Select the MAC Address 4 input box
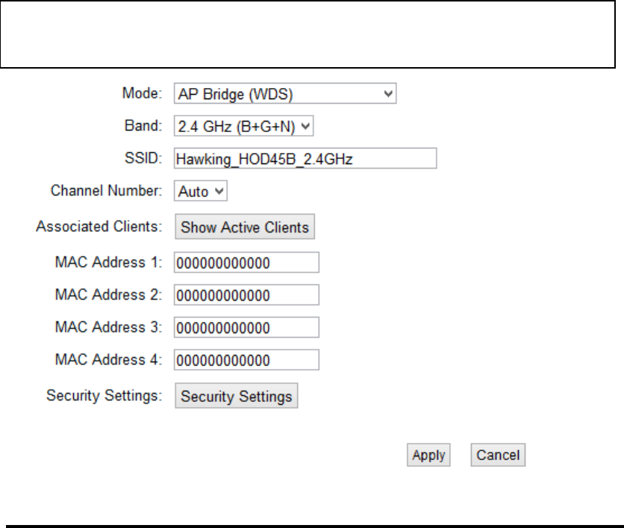The width and height of the screenshot is (624, 528). point(246,359)
